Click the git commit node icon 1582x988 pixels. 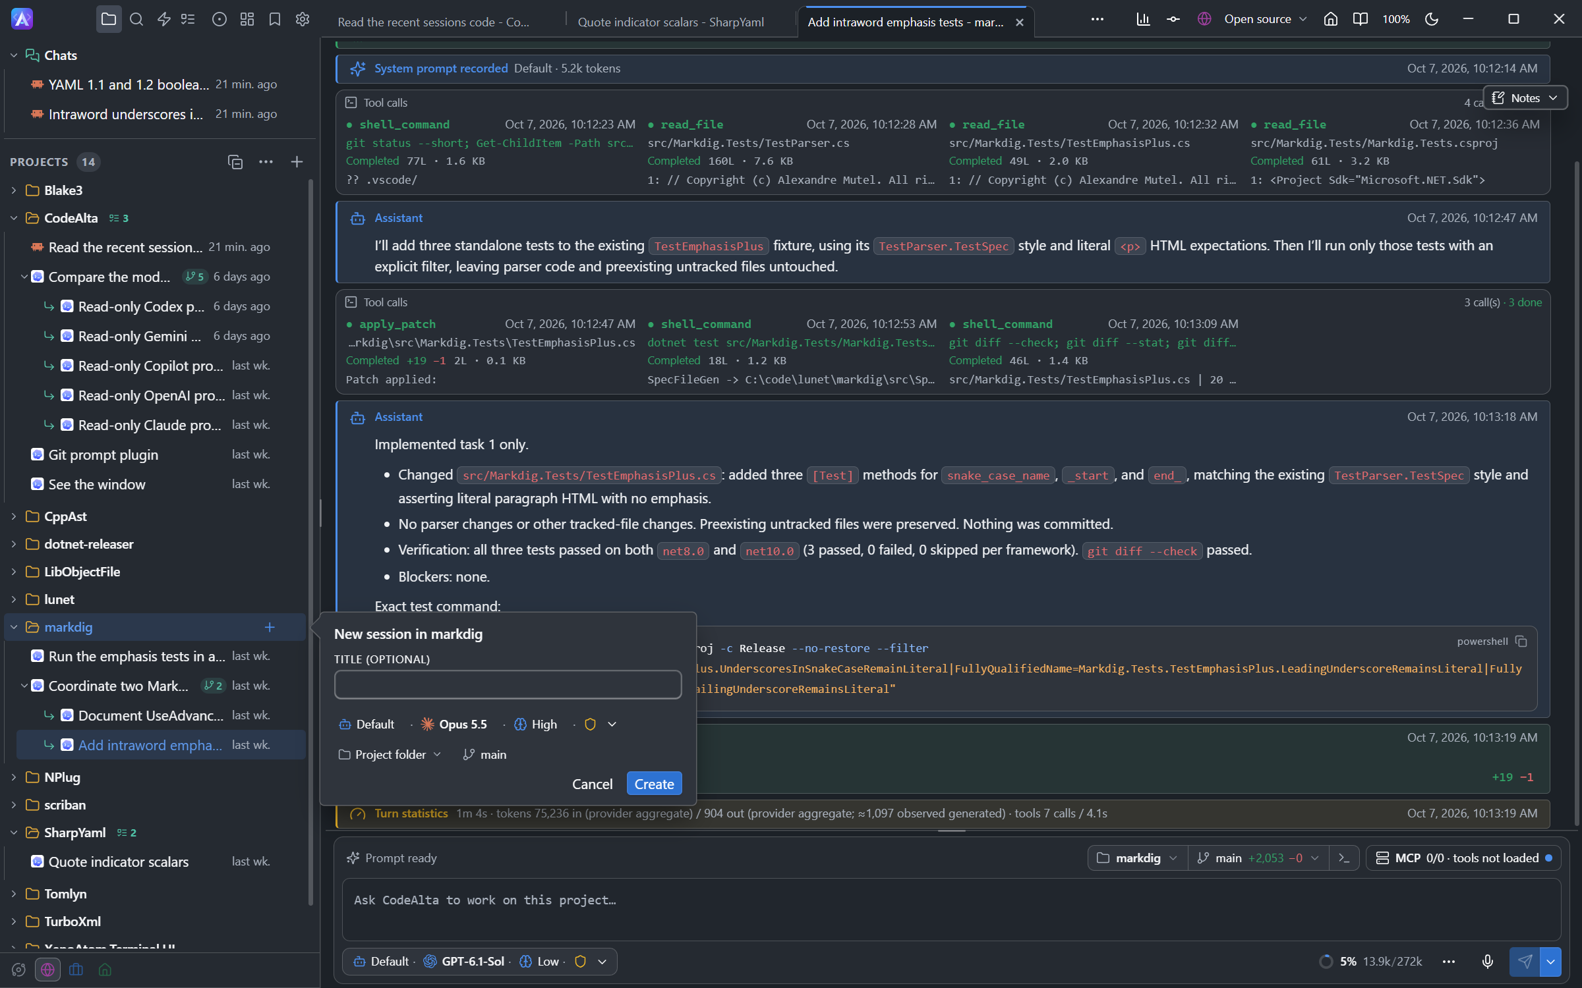1173,19
